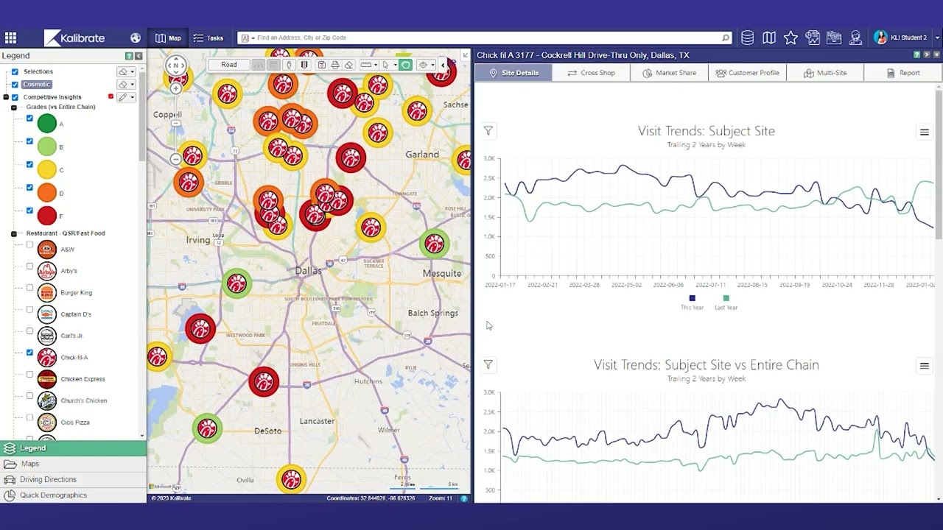Uncheck grade F checkbox
The width and height of the screenshot is (943, 530).
(29, 211)
